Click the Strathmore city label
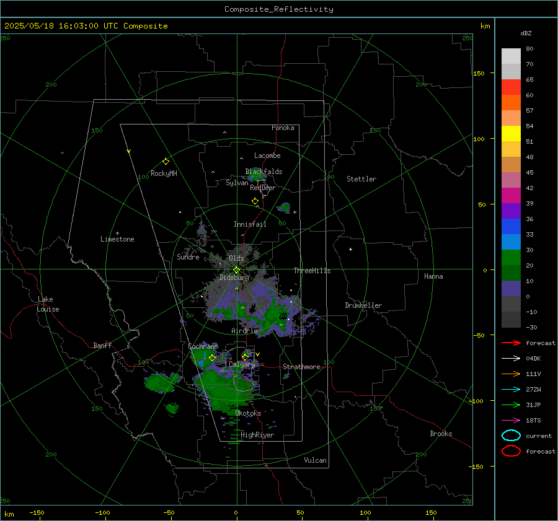Screen dimensions: 558x521 [301, 367]
